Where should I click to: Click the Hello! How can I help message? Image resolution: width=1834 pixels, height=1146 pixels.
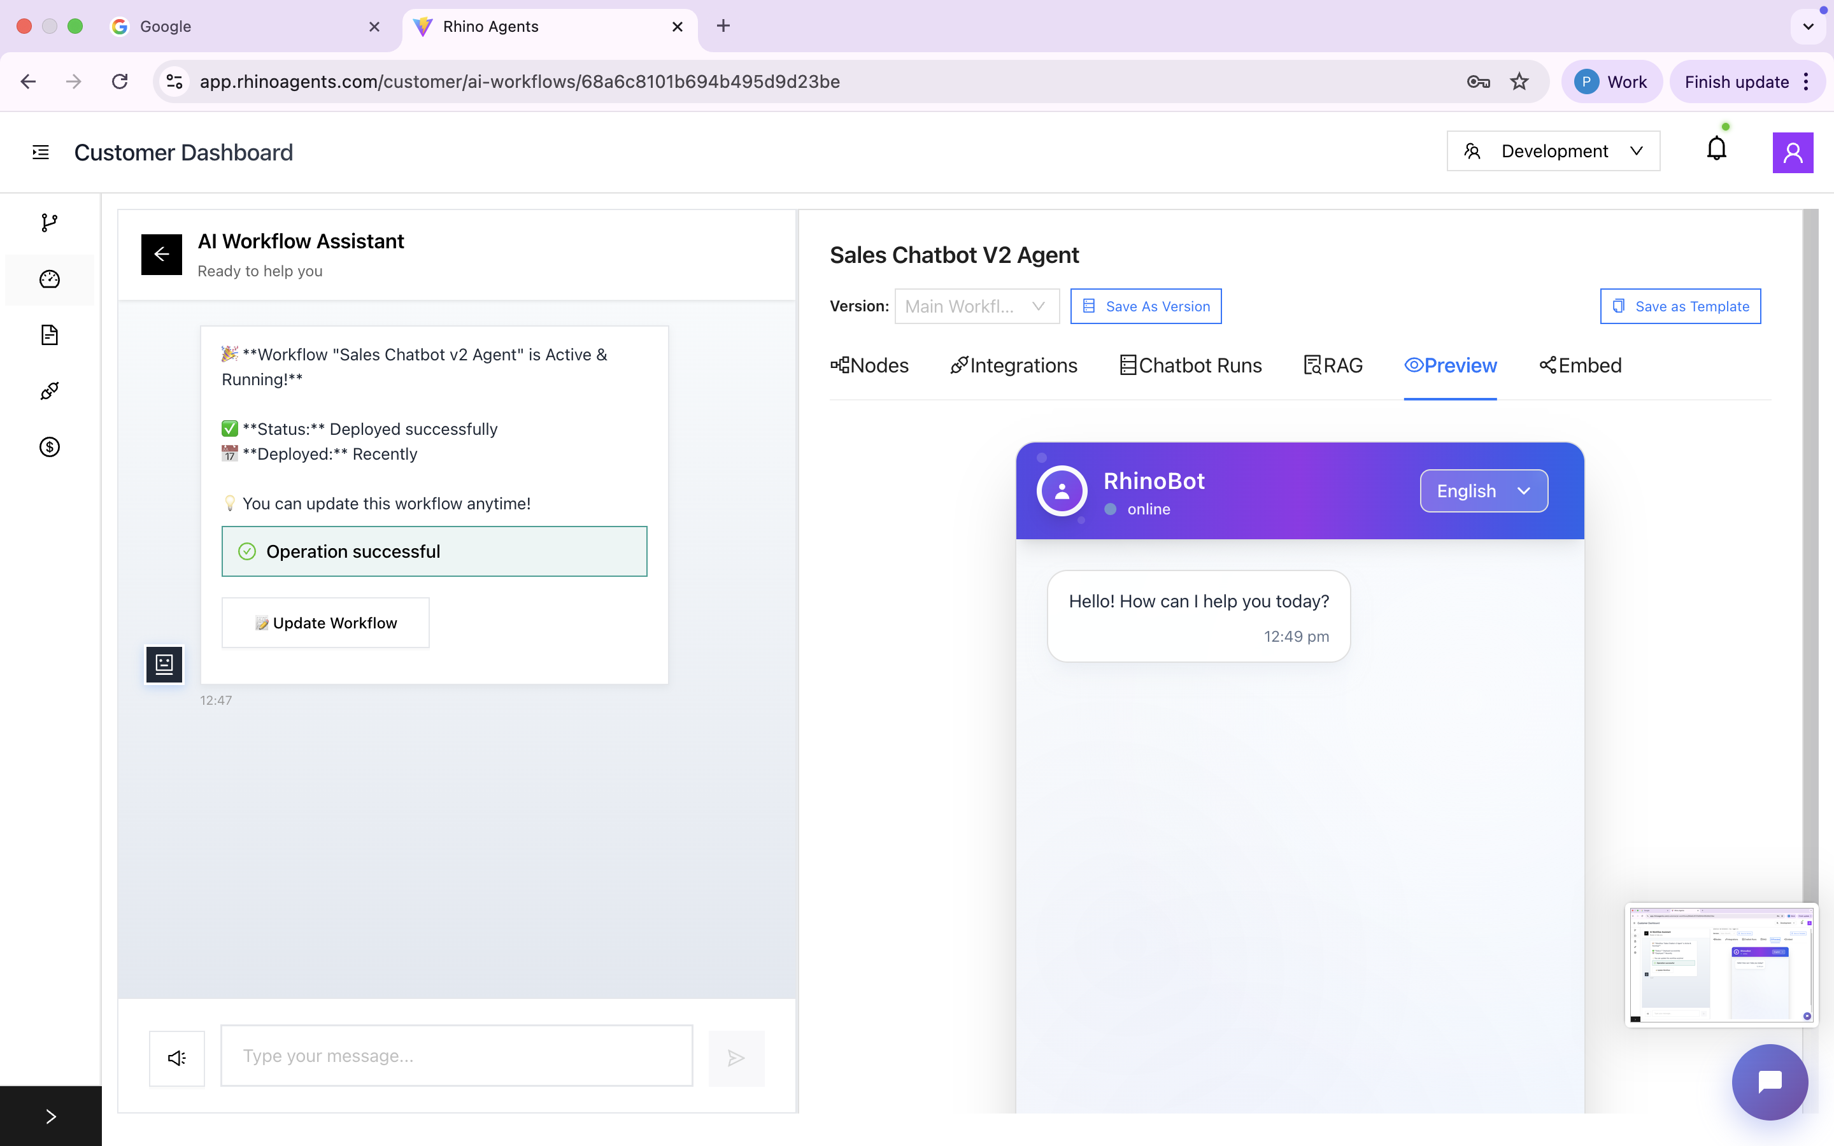1198,616
